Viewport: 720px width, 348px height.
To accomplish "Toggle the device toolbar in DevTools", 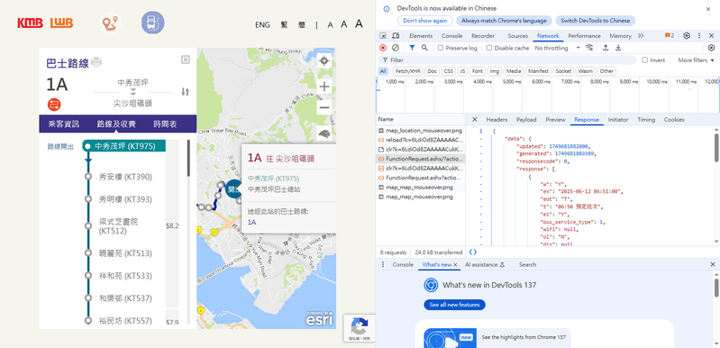I will tap(396, 36).
